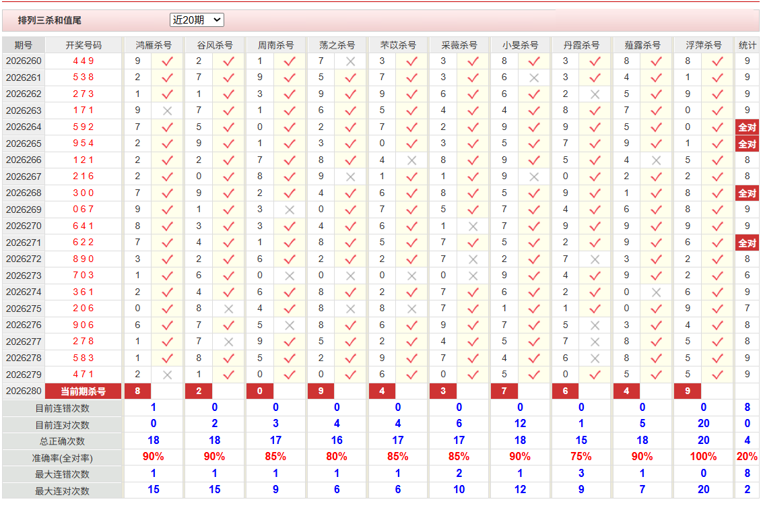Click the 浮萍杀号 column header
The width and height of the screenshot is (763, 512).
pyautogui.click(x=704, y=45)
